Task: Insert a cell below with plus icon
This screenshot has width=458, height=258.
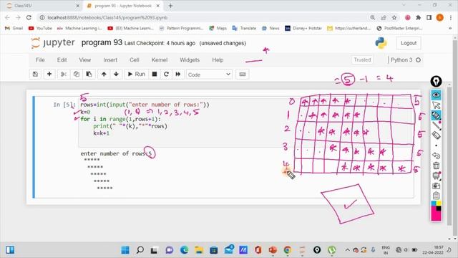Action: tap(49, 75)
